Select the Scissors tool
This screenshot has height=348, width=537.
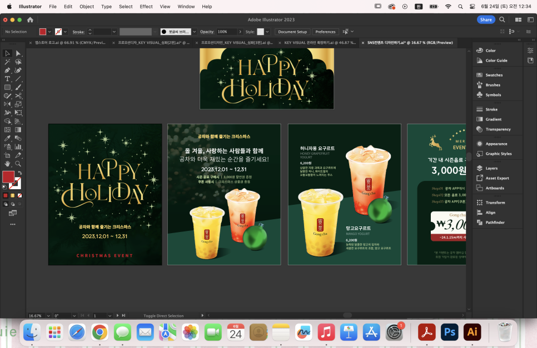tap(18, 95)
